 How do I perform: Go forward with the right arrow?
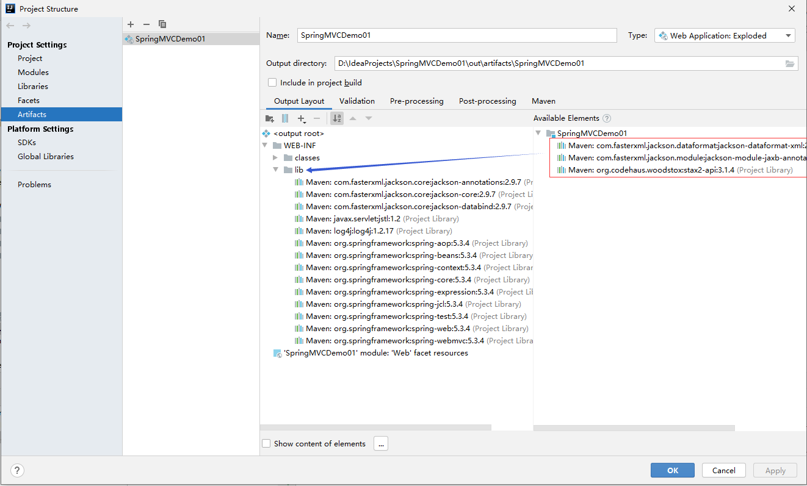(x=26, y=25)
